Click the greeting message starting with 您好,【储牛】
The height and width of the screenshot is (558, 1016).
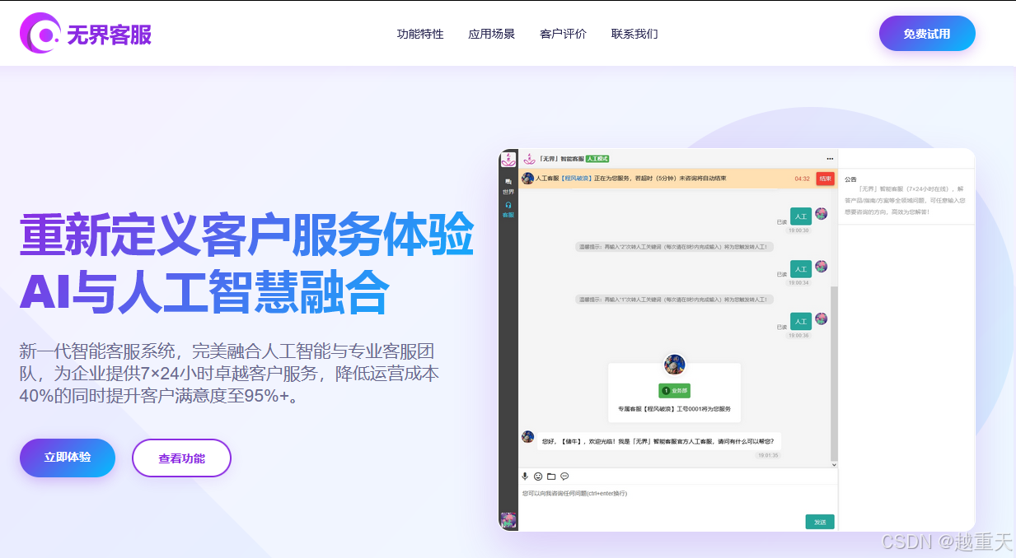(658, 442)
